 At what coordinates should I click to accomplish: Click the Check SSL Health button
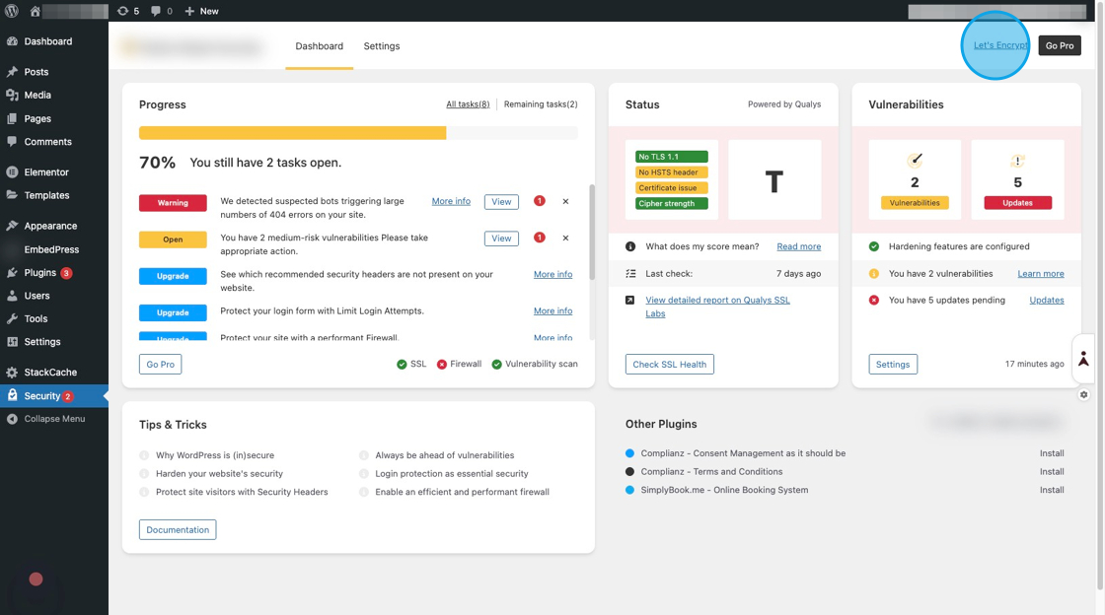click(669, 365)
